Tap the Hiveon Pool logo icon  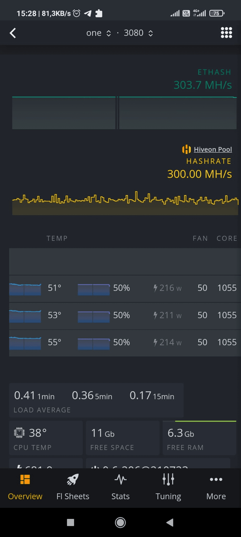click(x=186, y=149)
